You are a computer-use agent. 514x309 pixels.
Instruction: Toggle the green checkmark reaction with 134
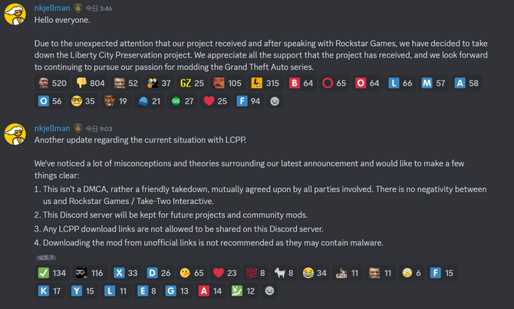coord(52,272)
